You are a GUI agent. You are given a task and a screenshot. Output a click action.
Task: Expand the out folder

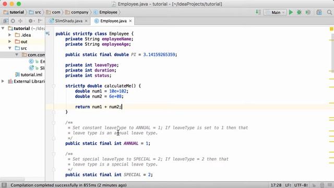coord(9,41)
